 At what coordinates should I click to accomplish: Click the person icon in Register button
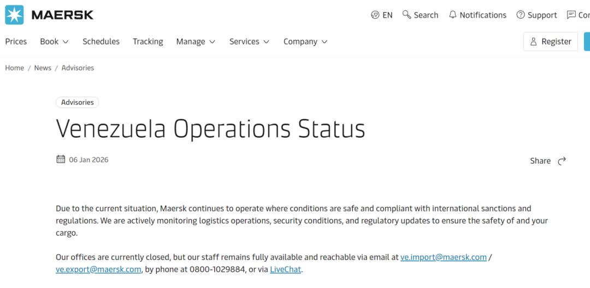534,42
